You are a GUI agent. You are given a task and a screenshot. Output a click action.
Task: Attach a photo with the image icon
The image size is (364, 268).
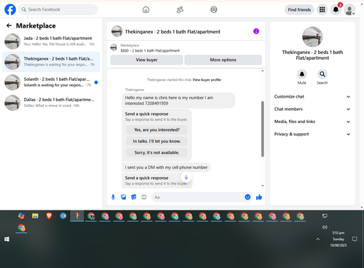coord(124,197)
